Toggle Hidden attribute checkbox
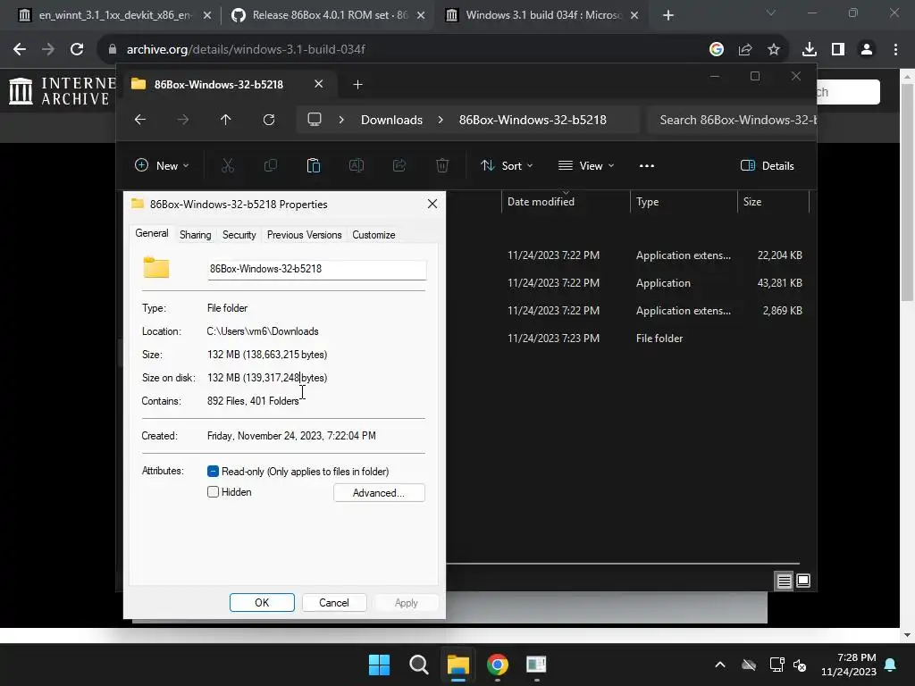The width and height of the screenshot is (915, 686). (213, 492)
